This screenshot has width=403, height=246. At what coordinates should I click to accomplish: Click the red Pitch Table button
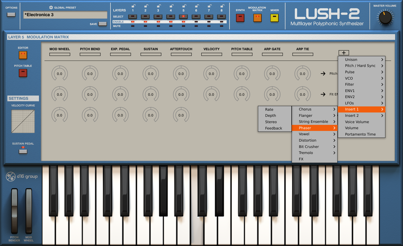pyautogui.click(x=23, y=73)
